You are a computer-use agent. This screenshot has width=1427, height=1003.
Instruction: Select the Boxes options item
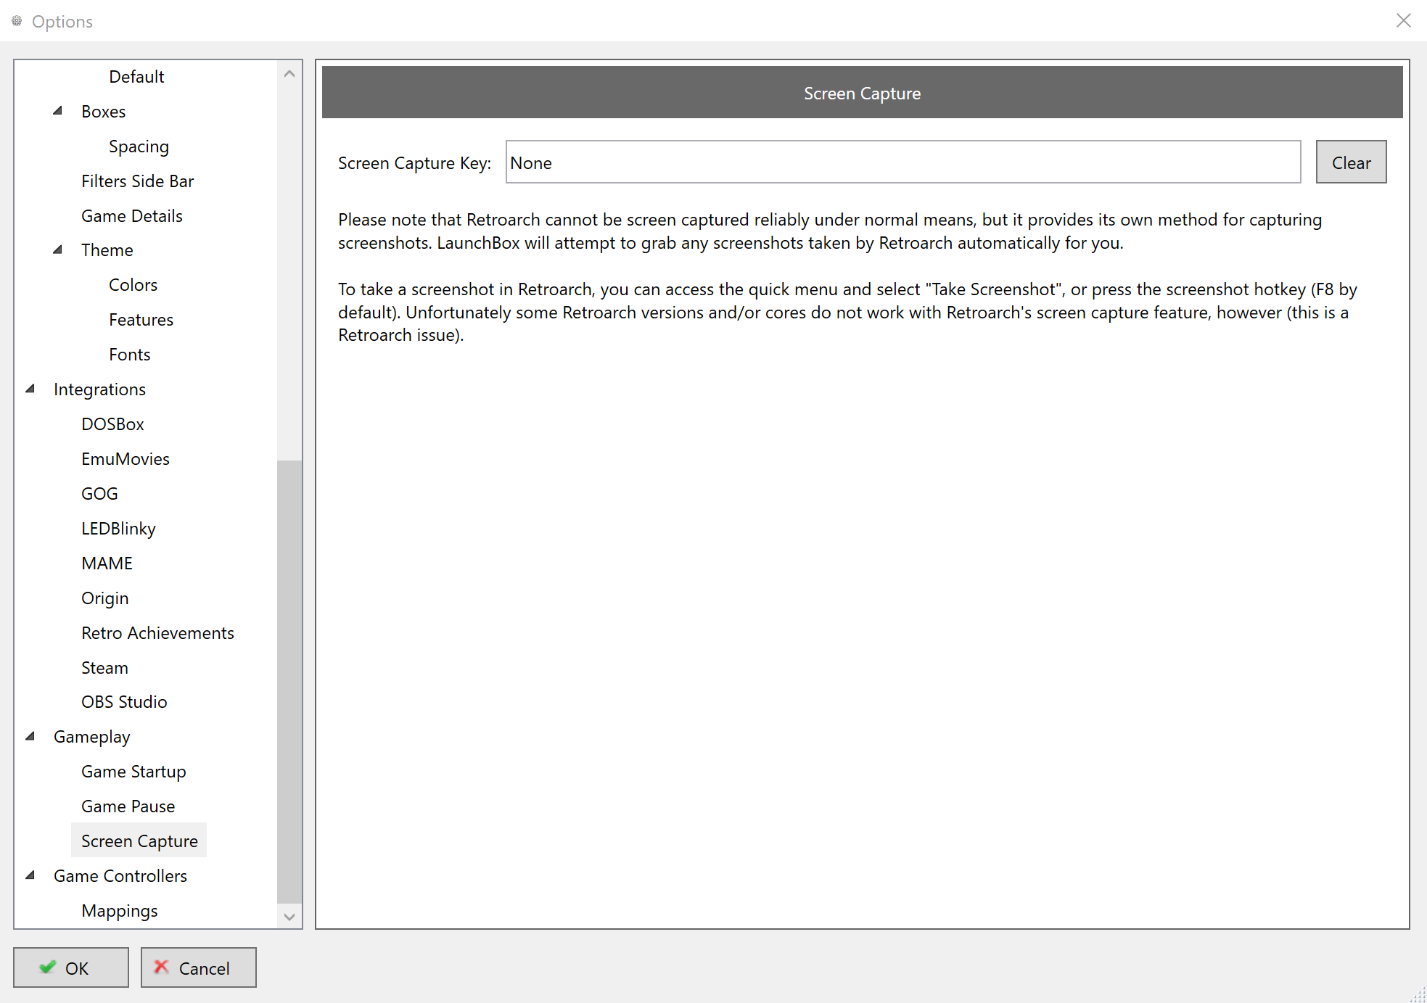pos(104,112)
